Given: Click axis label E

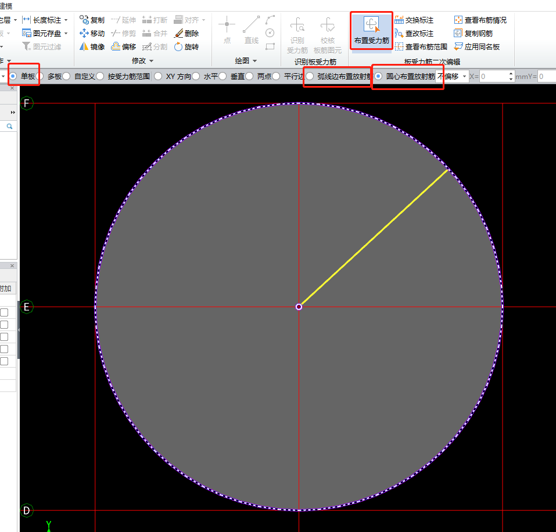Looking at the screenshot, I should click(x=27, y=307).
